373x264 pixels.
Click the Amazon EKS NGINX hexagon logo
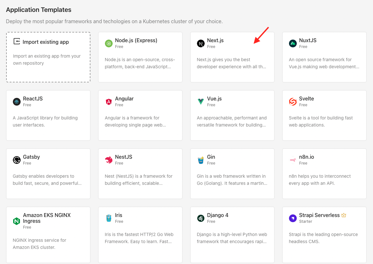16,221
